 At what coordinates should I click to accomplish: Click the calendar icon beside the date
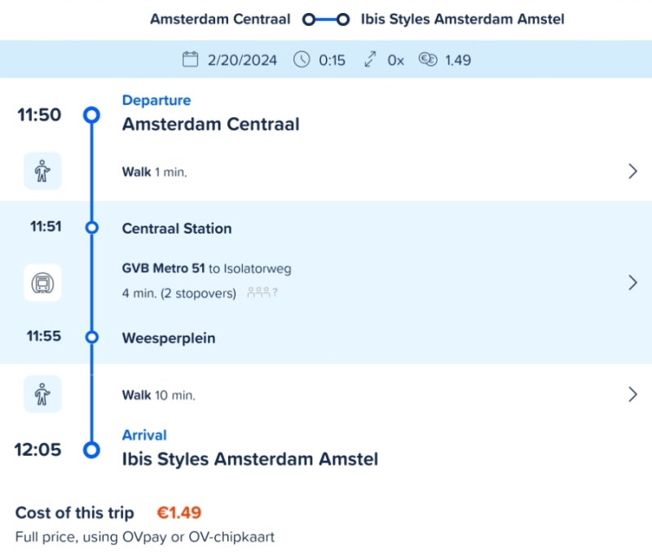click(x=191, y=59)
